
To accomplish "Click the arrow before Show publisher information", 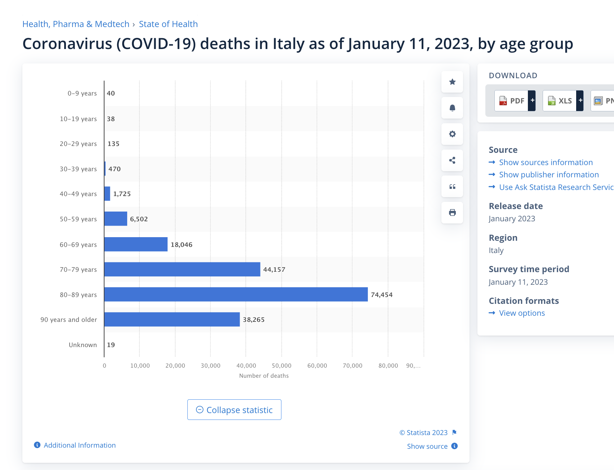I will (492, 174).
